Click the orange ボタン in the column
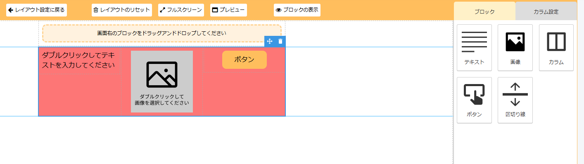 (245, 60)
